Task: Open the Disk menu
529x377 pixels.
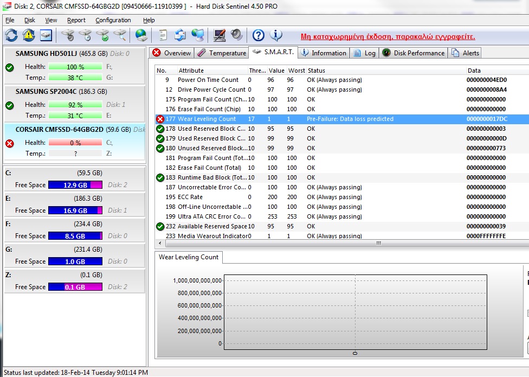Action: pos(30,20)
